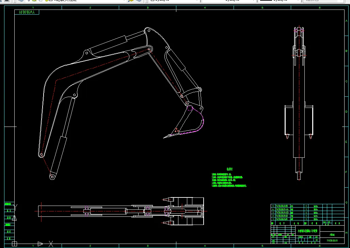Screen dimensions: 350x248
Task: Click zone letter D on the right border
Action: click(347, 112)
